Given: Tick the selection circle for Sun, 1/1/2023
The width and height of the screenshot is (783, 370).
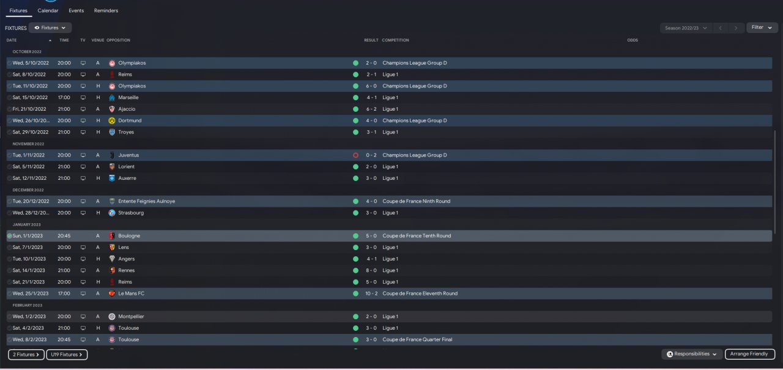Looking at the screenshot, I should pyautogui.click(x=10, y=236).
